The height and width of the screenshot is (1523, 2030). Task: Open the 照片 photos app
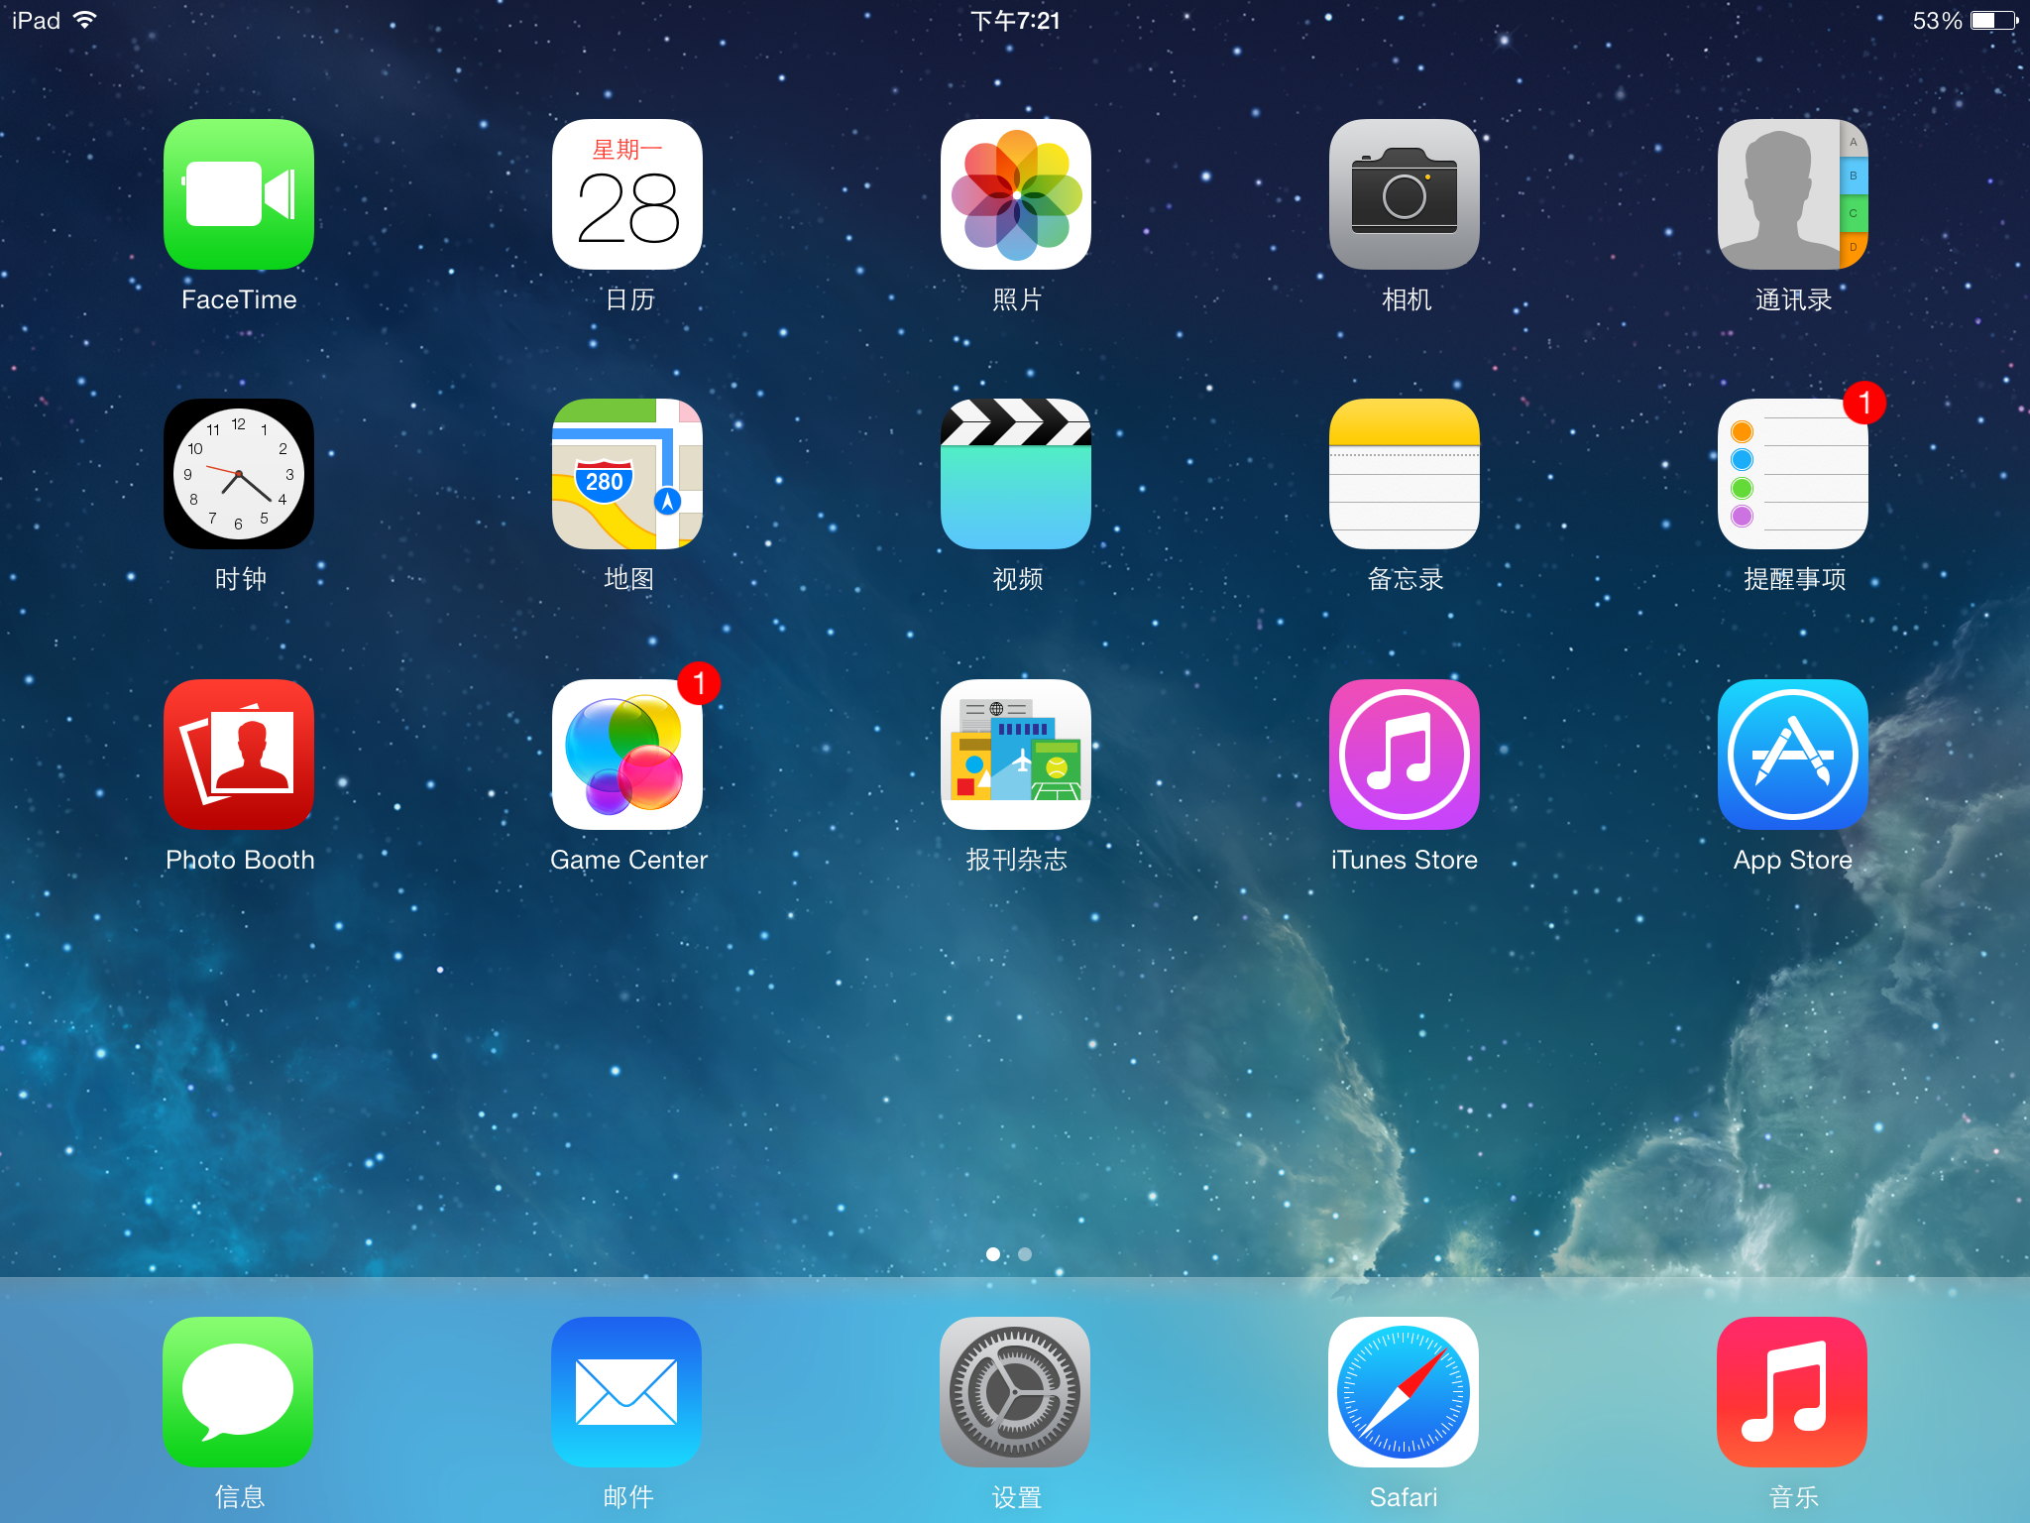[x=1016, y=194]
